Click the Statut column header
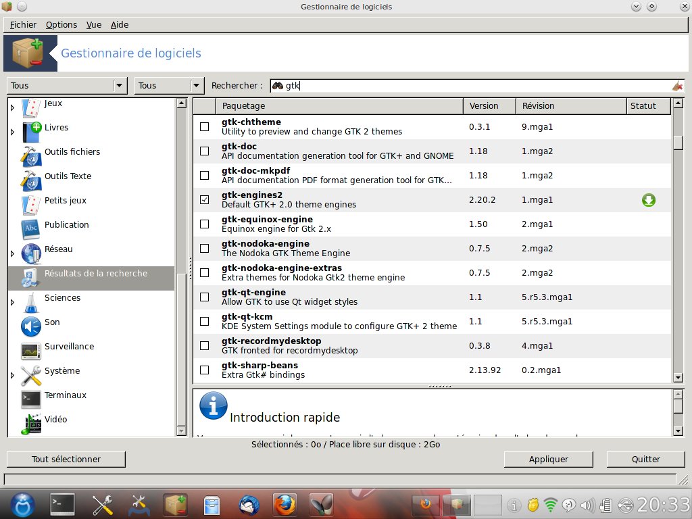This screenshot has height=519, width=692. click(x=648, y=106)
